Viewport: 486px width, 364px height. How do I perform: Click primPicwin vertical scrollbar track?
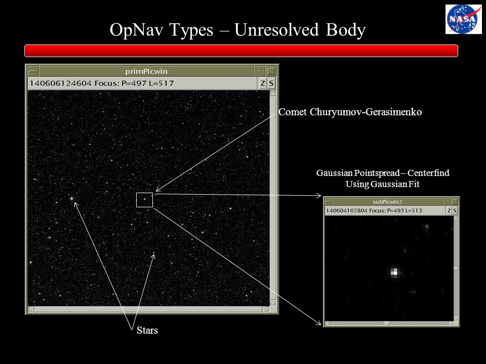tap(273, 198)
